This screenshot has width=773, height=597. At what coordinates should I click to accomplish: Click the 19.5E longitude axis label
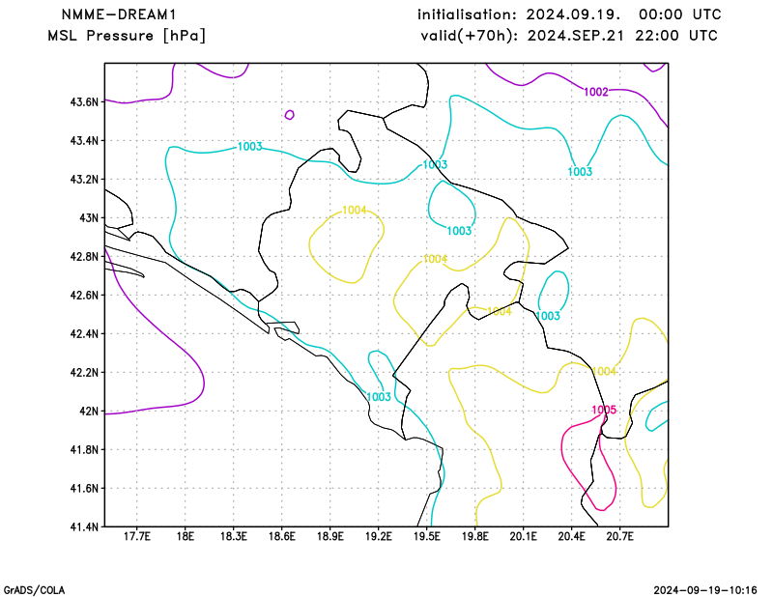coord(427,536)
